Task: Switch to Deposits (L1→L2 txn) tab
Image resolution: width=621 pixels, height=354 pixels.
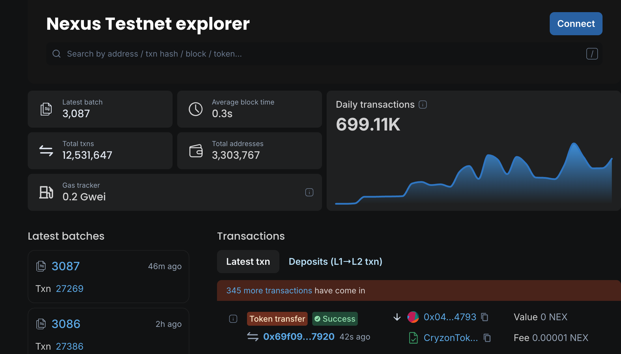Action: coord(335,262)
